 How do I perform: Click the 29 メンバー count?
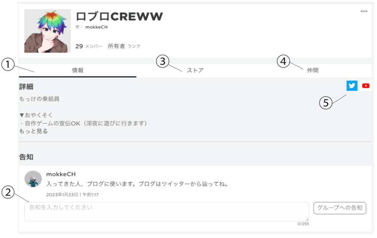pos(89,47)
